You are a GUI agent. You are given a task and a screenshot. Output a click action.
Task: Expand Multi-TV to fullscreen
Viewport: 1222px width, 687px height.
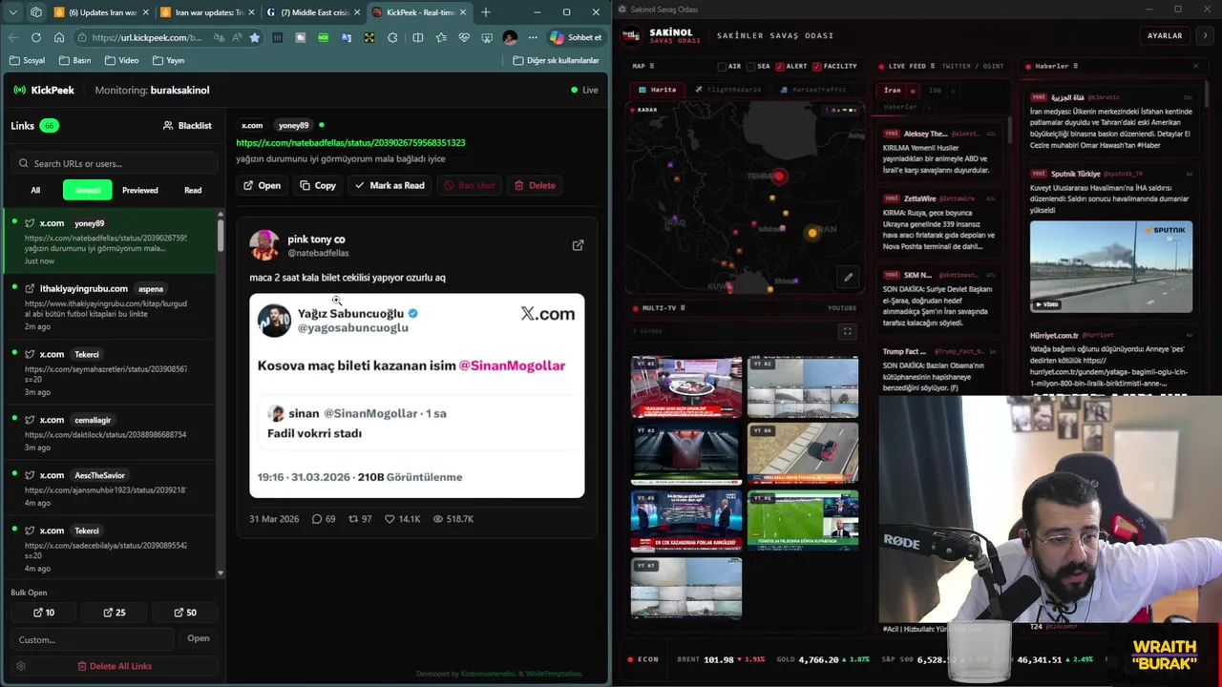click(x=847, y=331)
